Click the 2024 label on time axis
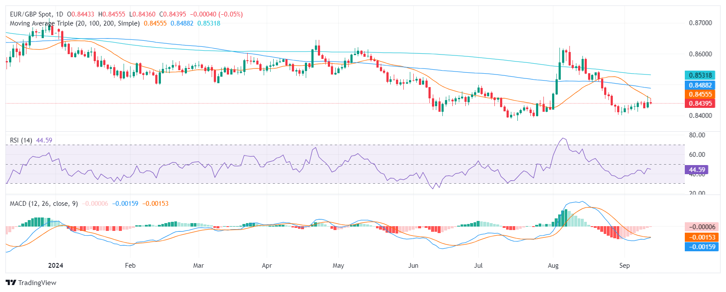Screen dimensions: 726x292 click(x=56, y=266)
